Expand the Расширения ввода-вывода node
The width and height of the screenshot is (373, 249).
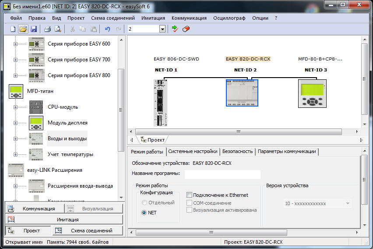pyautogui.click(x=15, y=186)
